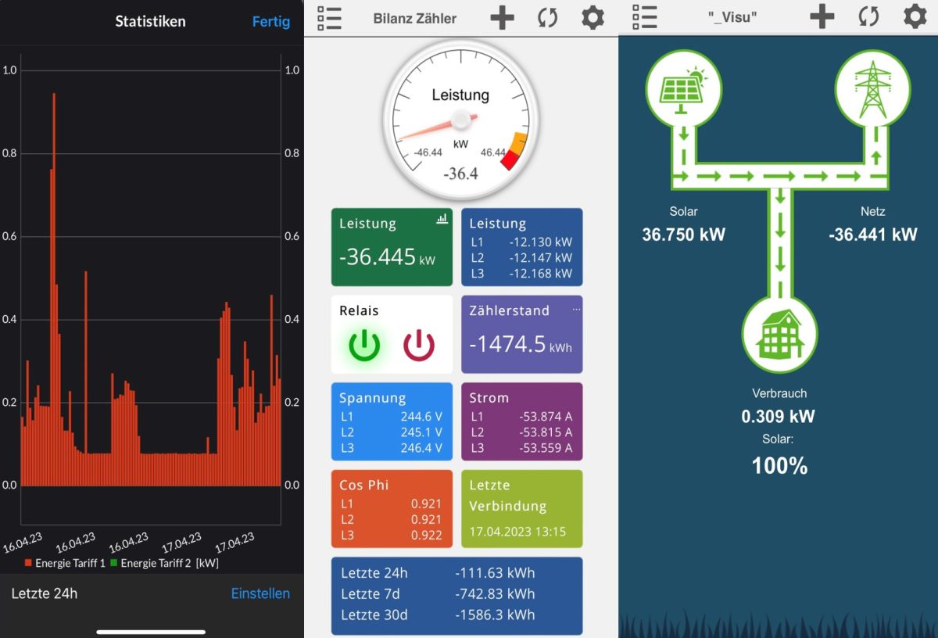Tap Fertig to close statistics
The width and height of the screenshot is (938, 638).
coord(271,22)
